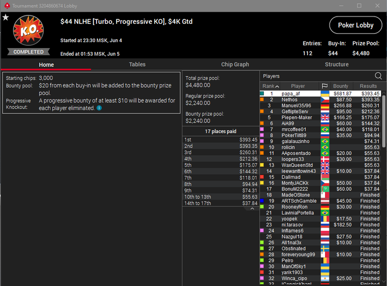Click the K.O. tournament logo
Image resolution: width=387 pixels, height=286 pixels.
point(28,30)
